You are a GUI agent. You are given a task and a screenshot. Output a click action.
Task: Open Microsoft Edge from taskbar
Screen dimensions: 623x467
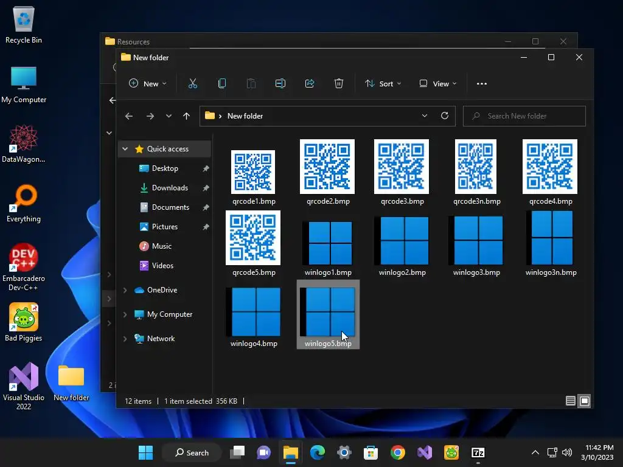[318, 452]
